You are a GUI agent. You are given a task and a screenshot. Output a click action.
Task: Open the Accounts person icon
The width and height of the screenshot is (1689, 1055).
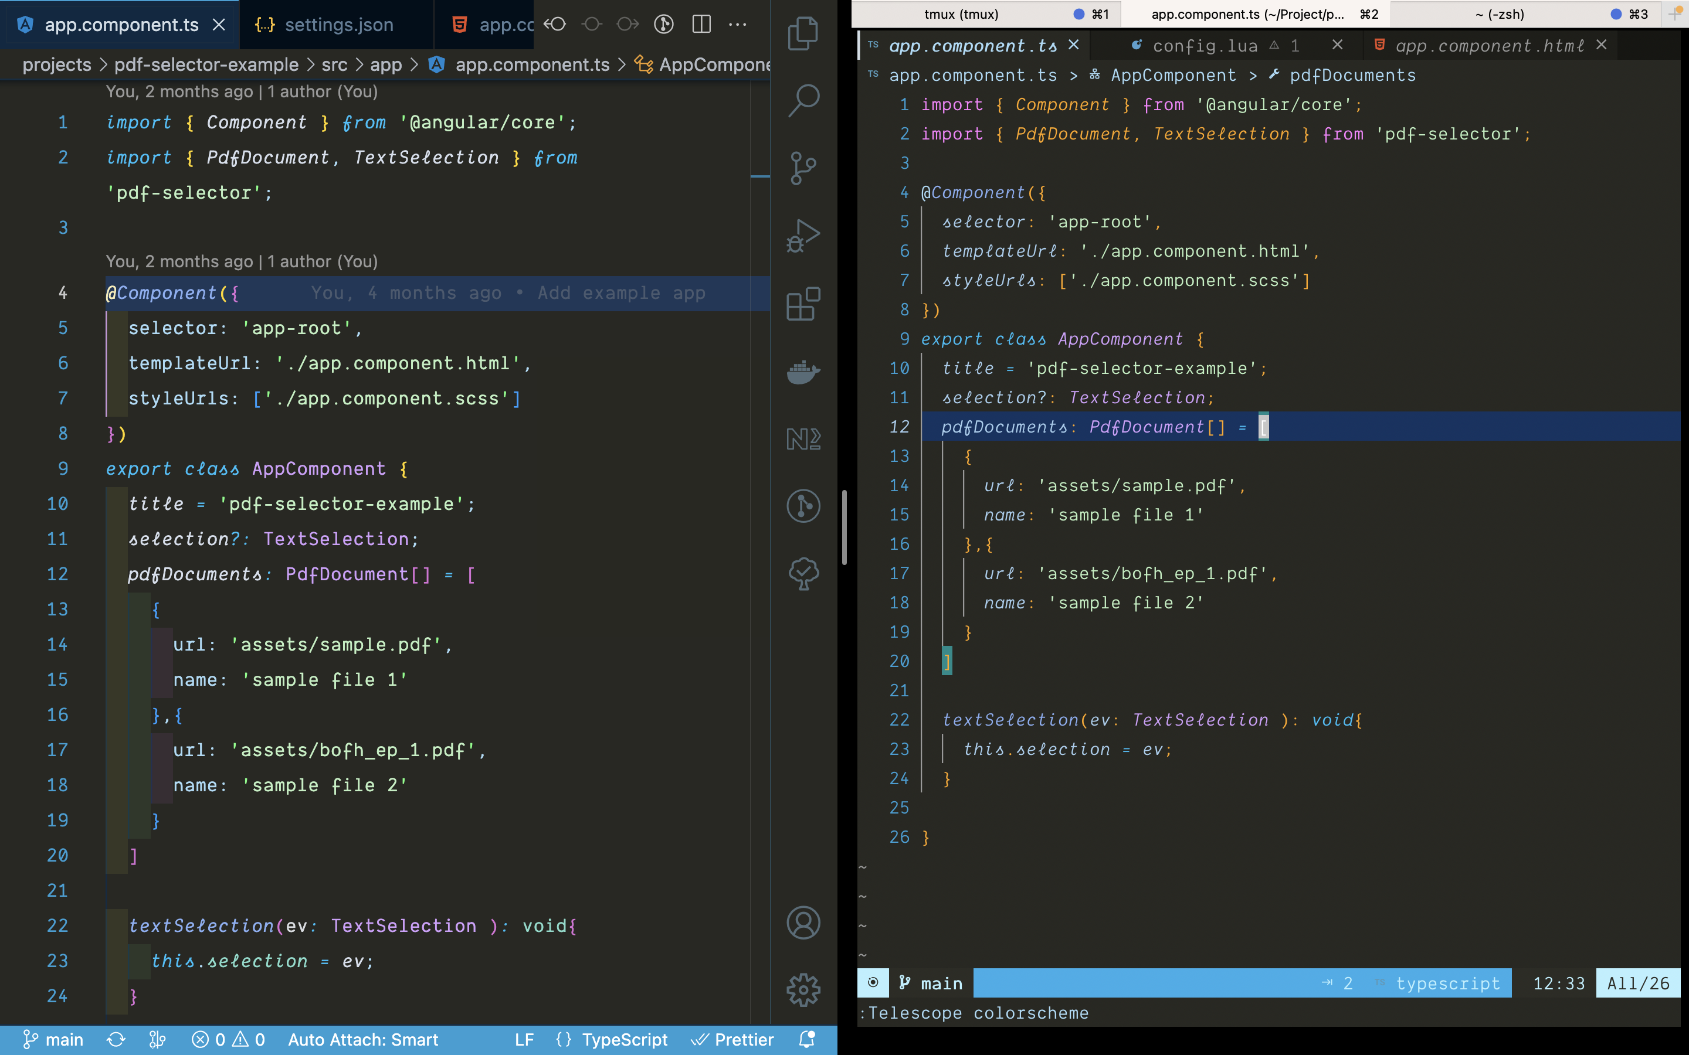click(803, 923)
